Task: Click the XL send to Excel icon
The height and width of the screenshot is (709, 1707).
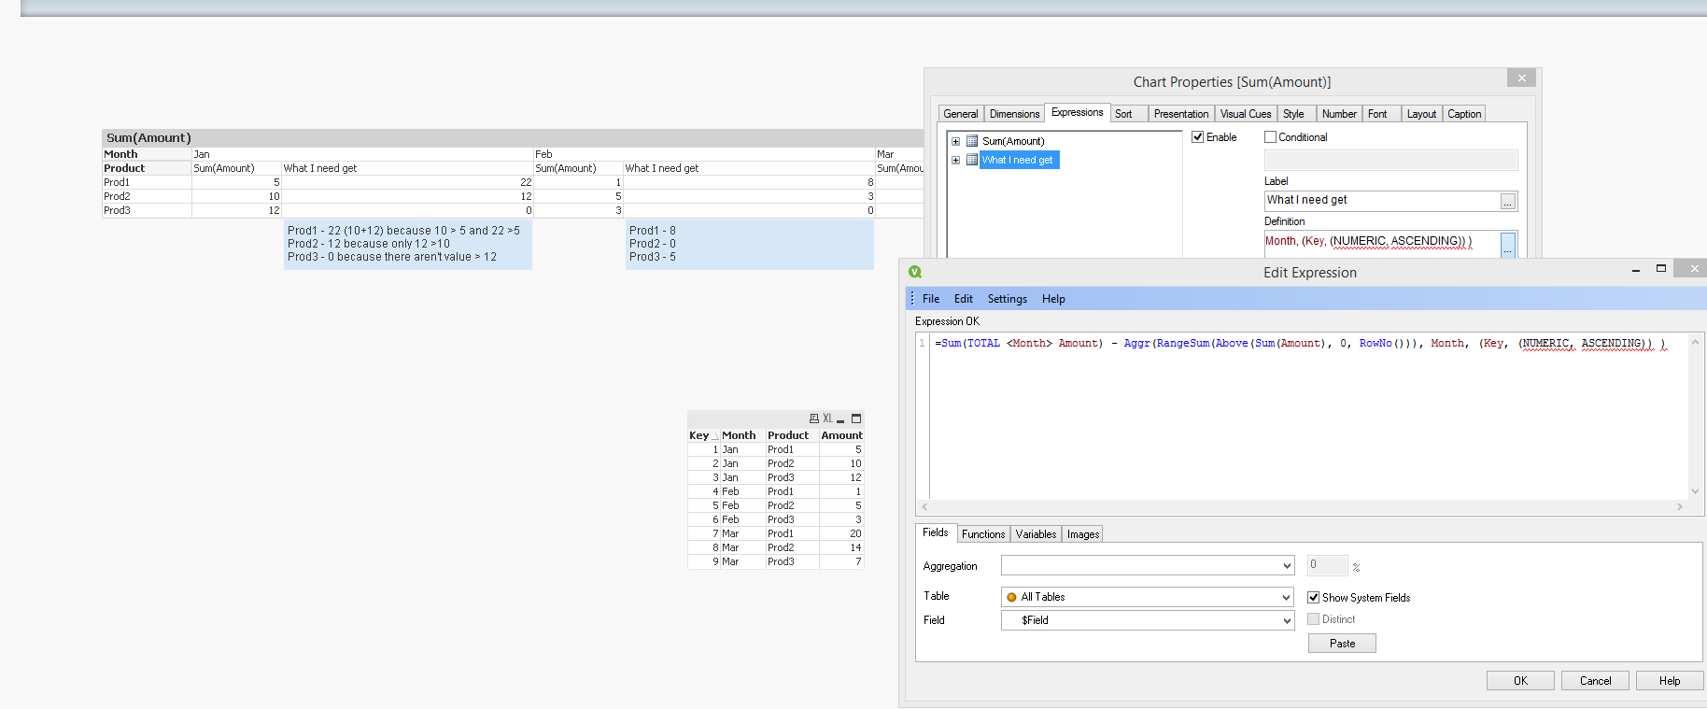Action: pyautogui.click(x=827, y=418)
